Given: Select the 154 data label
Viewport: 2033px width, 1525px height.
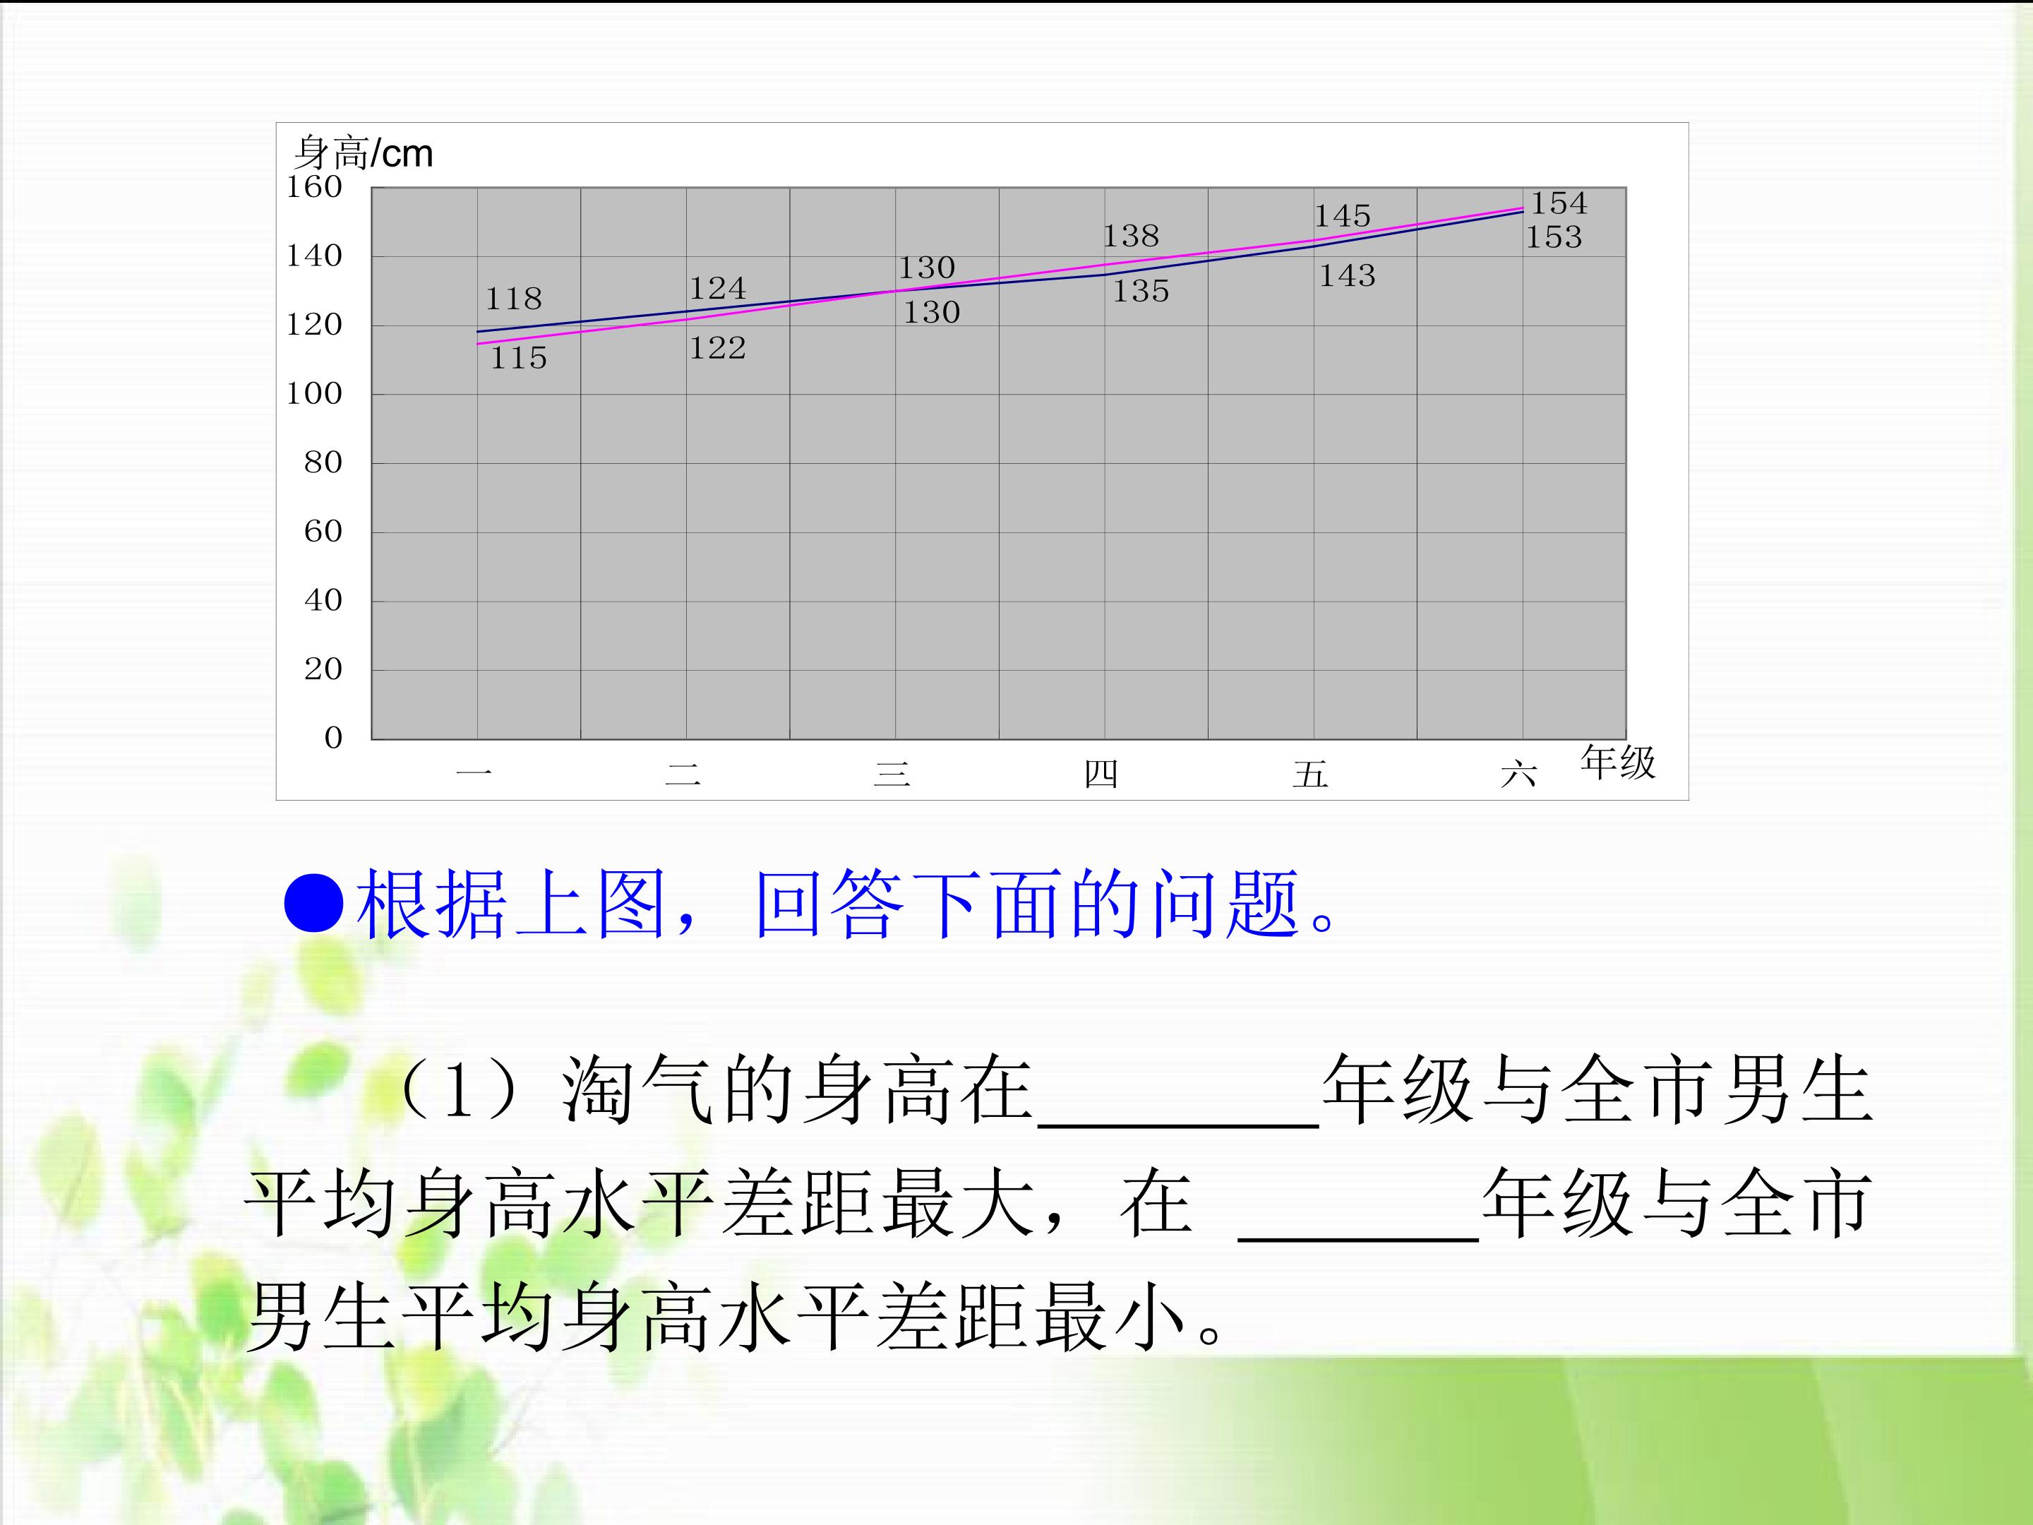Looking at the screenshot, I should [x=1559, y=202].
